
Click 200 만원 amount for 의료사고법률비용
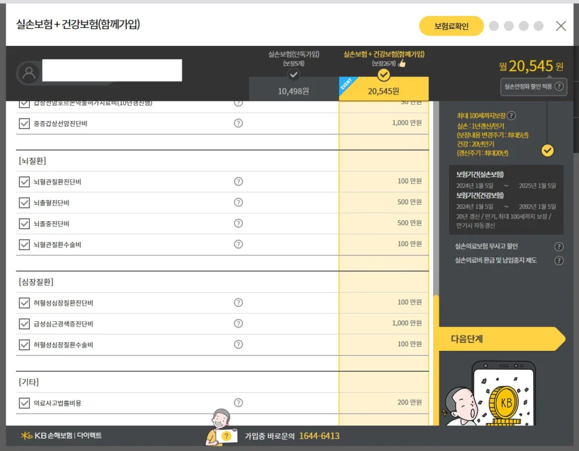(x=409, y=402)
